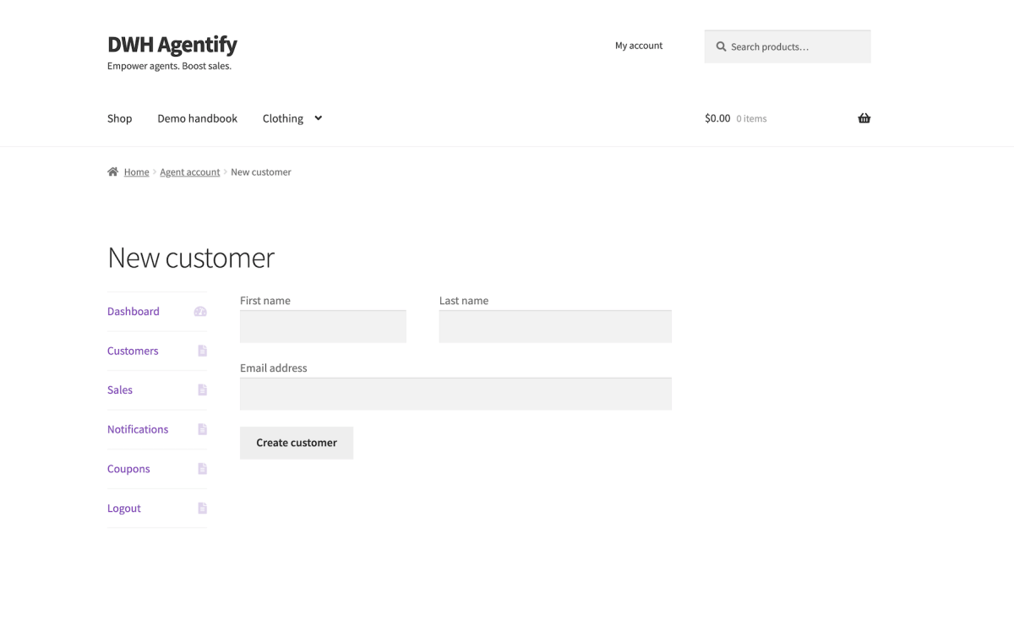This screenshot has width=1014, height=621.
Task: Expand the Clothing menu dropdown arrow
Action: (318, 118)
